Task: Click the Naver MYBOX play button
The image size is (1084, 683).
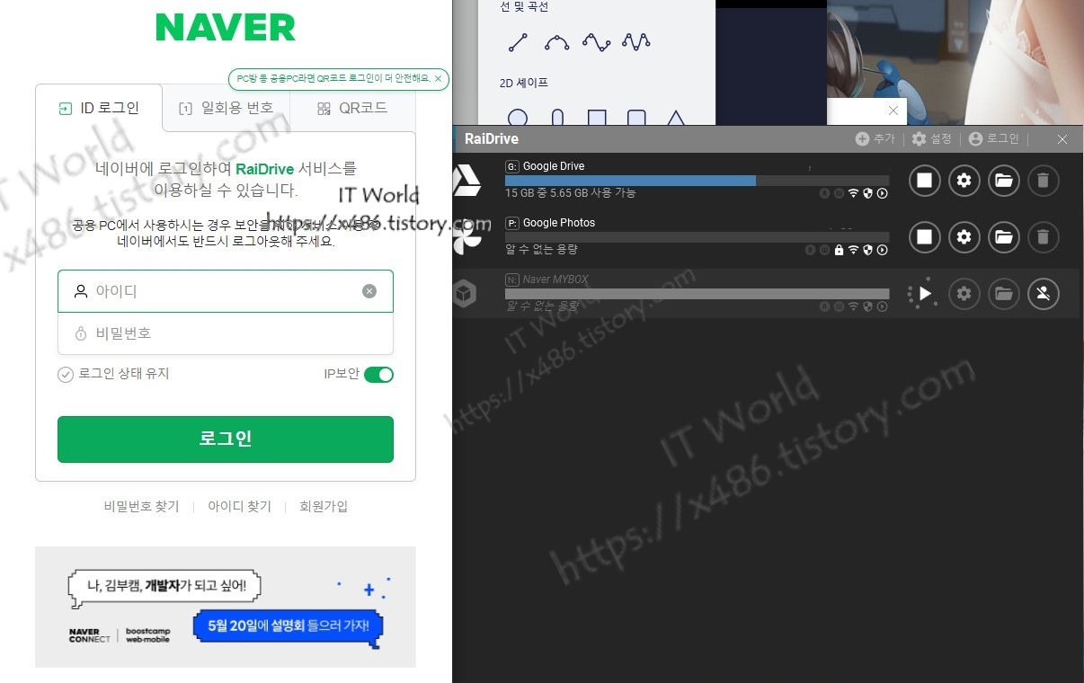Action: tap(924, 293)
